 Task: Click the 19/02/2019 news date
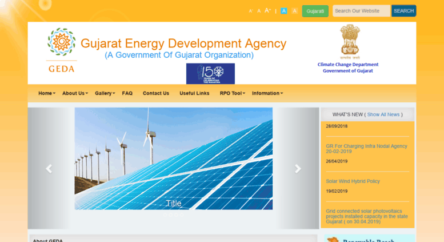[x=337, y=191]
